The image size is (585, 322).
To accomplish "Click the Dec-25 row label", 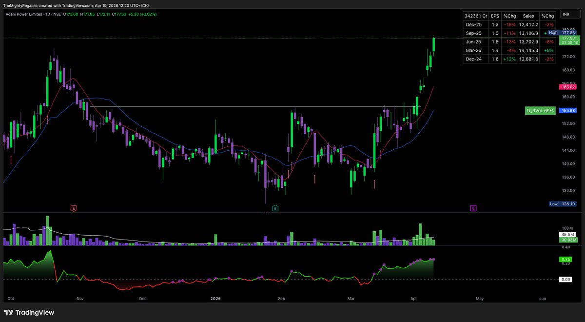I will (x=474, y=24).
